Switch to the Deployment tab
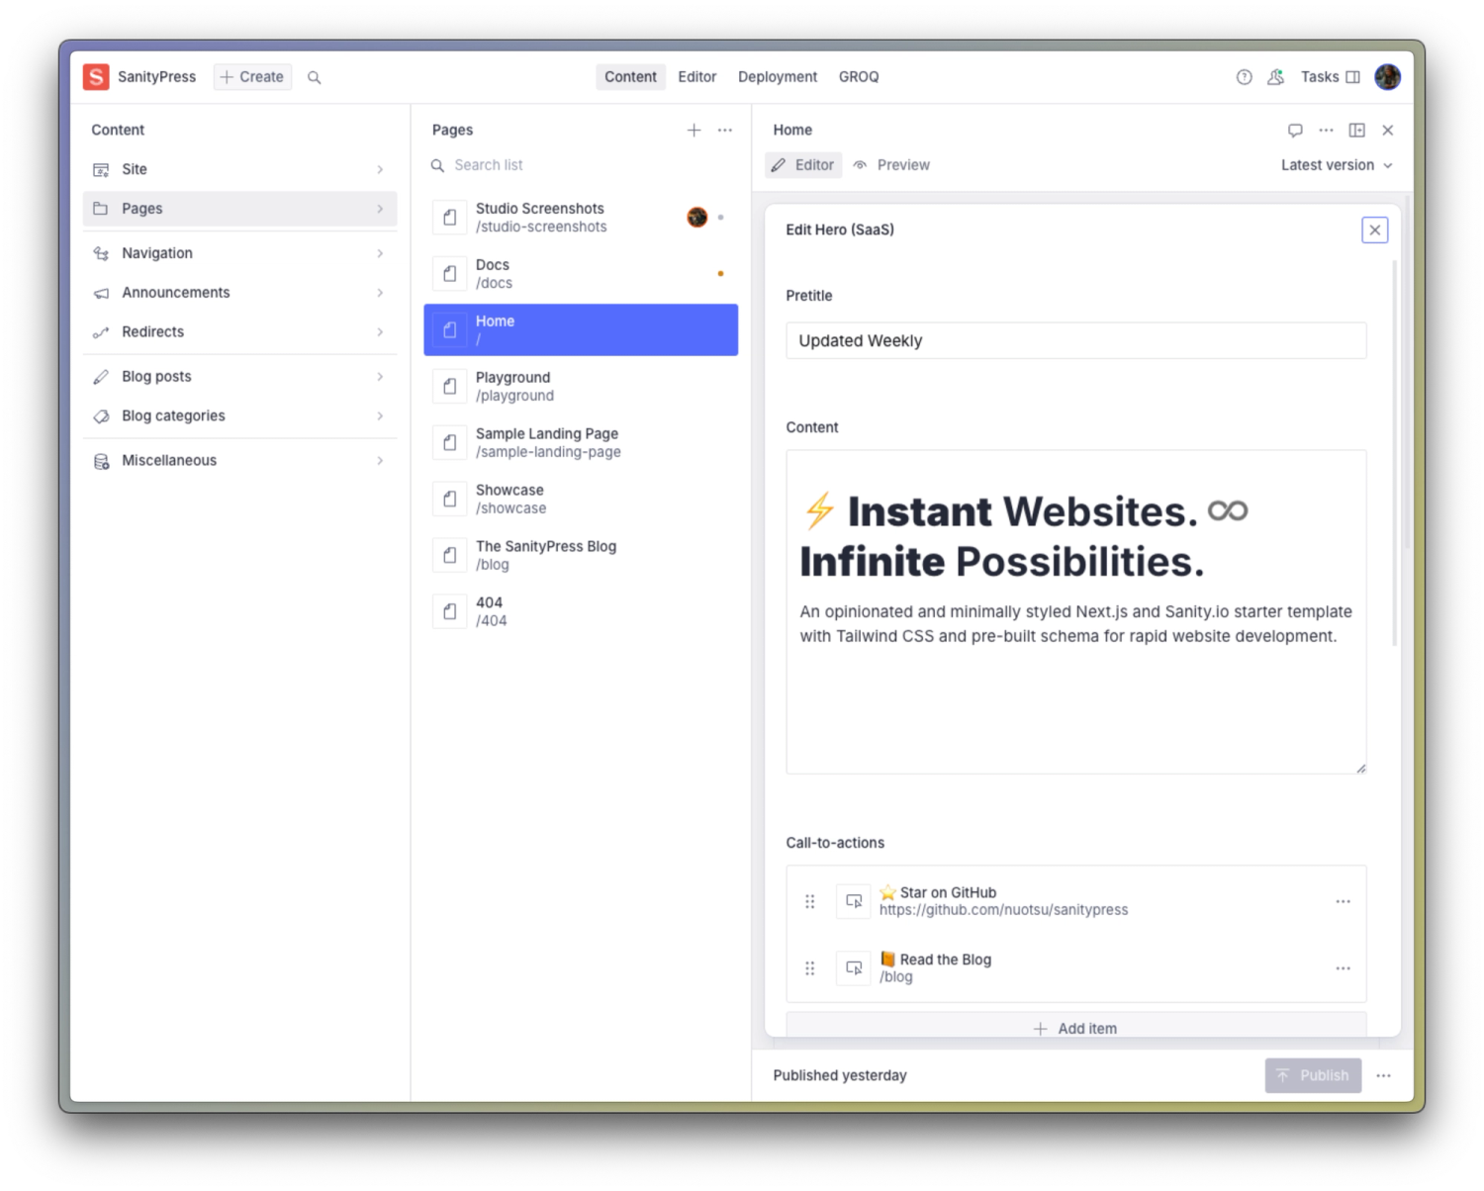1484x1191 pixels. click(778, 77)
